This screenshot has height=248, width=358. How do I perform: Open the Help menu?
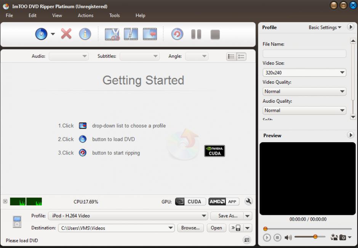tap(140, 16)
